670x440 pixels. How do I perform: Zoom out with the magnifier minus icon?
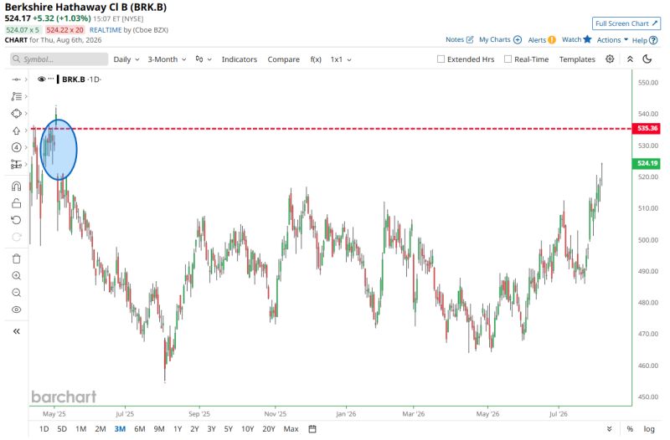[x=16, y=293]
